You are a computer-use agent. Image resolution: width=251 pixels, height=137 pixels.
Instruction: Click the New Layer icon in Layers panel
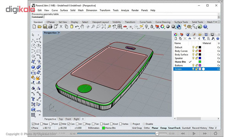tap(176, 38)
